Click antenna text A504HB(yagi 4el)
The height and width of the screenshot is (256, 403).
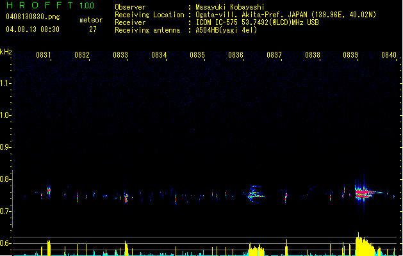(x=226, y=30)
